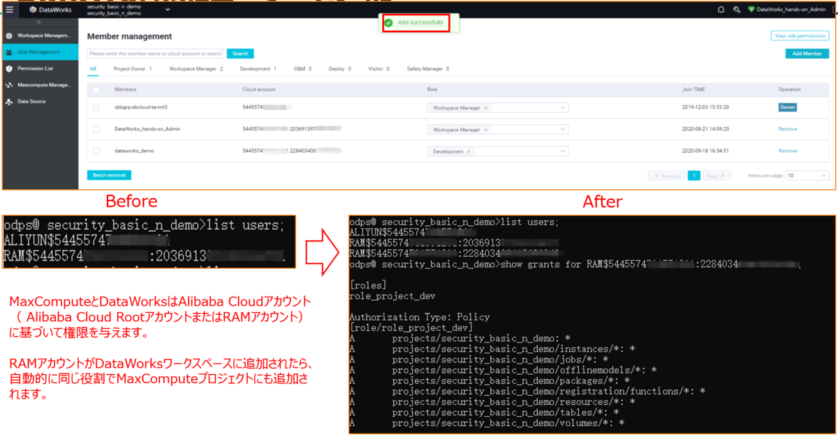Remove the Workspace Manager tag for sbbgrp-sbcloud-ta-intl3

point(485,108)
